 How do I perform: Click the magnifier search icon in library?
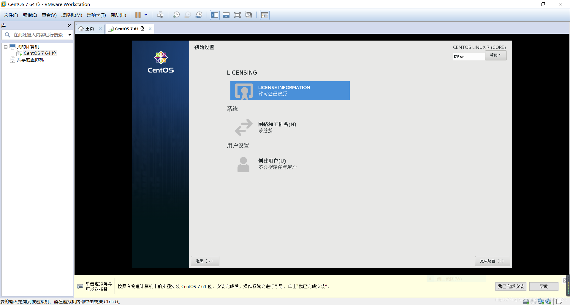point(7,35)
